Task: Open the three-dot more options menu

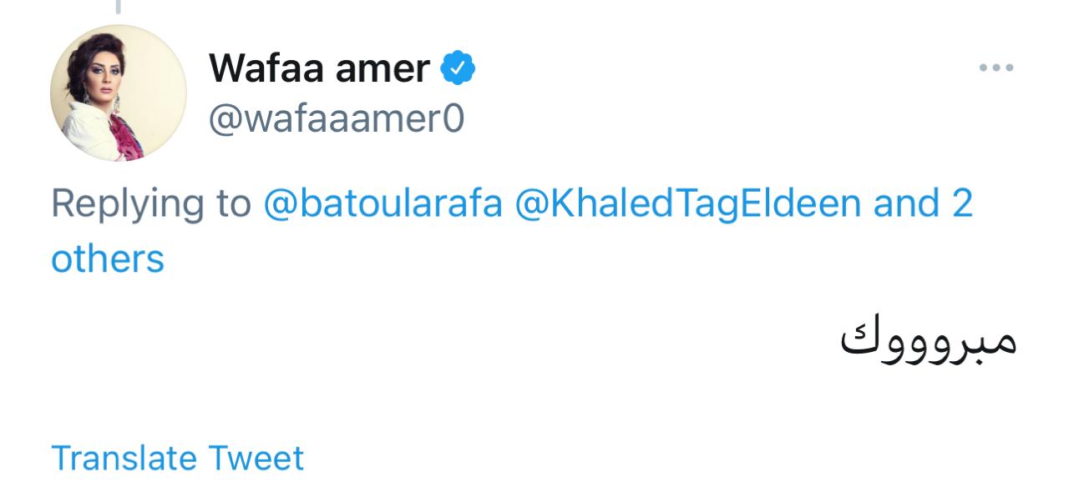Action: pyautogui.click(x=996, y=68)
